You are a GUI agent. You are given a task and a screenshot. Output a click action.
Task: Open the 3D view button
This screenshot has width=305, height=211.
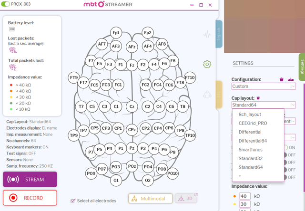pos(186,198)
